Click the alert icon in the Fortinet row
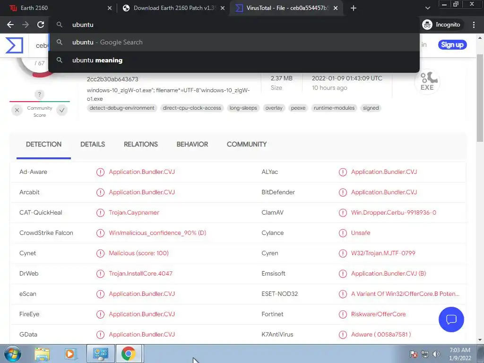 point(343,314)
